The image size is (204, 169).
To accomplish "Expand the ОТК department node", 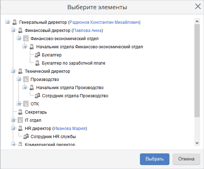I will point(19,104).
